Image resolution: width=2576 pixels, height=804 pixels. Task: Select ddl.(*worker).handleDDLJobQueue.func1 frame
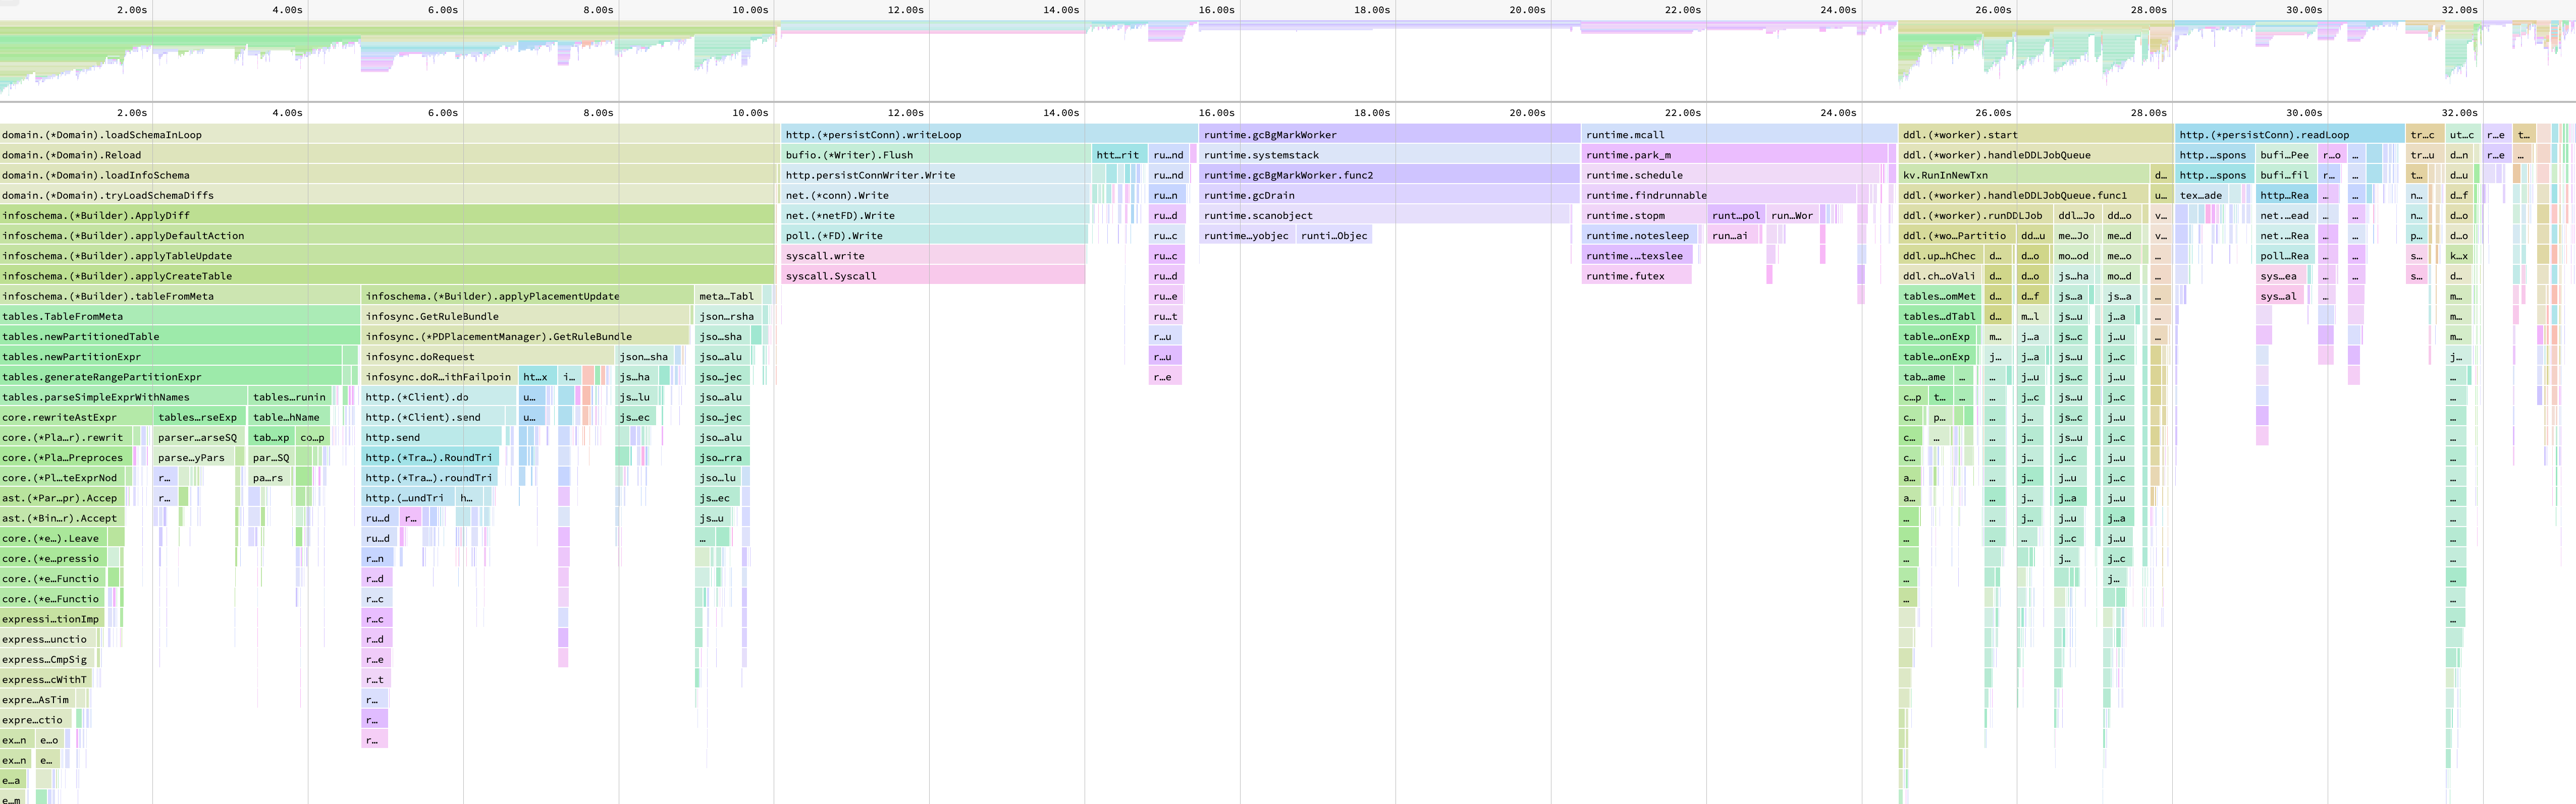[x=2024, y=195]
